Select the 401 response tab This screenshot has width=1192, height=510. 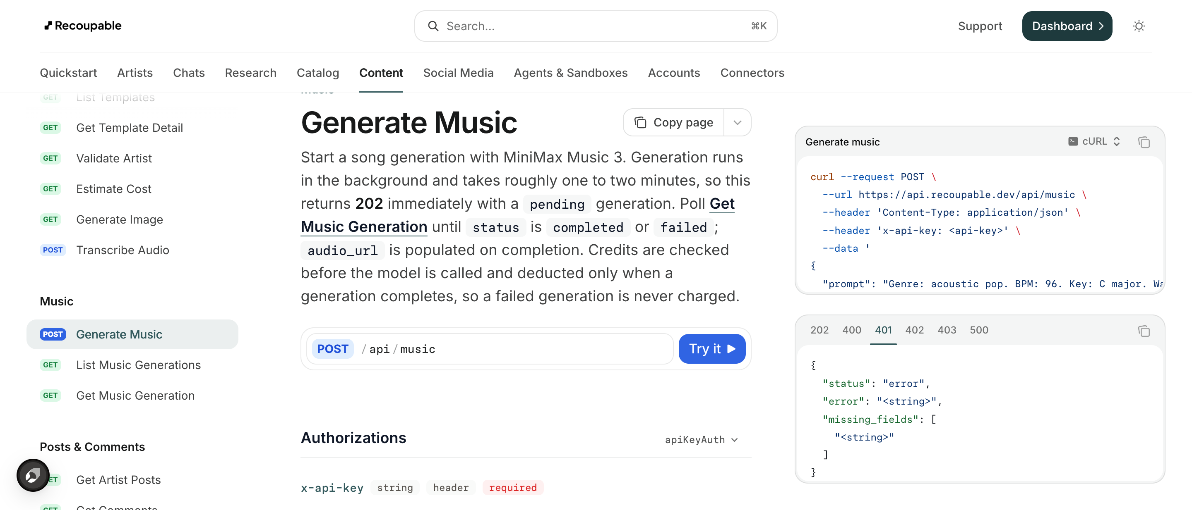[x=883, y=330]
